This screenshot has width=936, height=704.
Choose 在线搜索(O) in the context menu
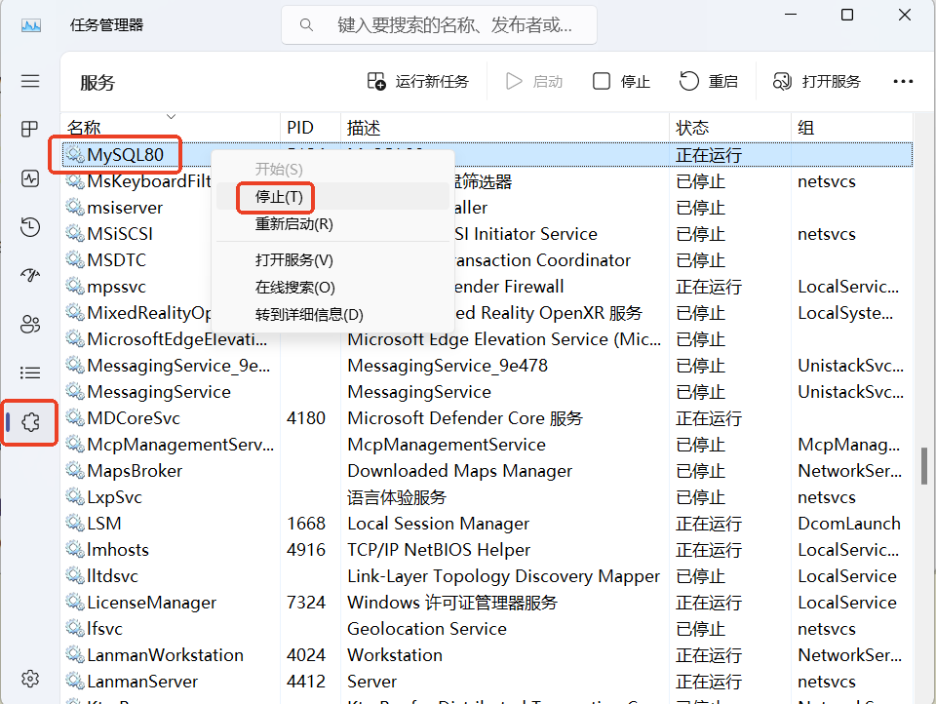[x=332, y=288]
